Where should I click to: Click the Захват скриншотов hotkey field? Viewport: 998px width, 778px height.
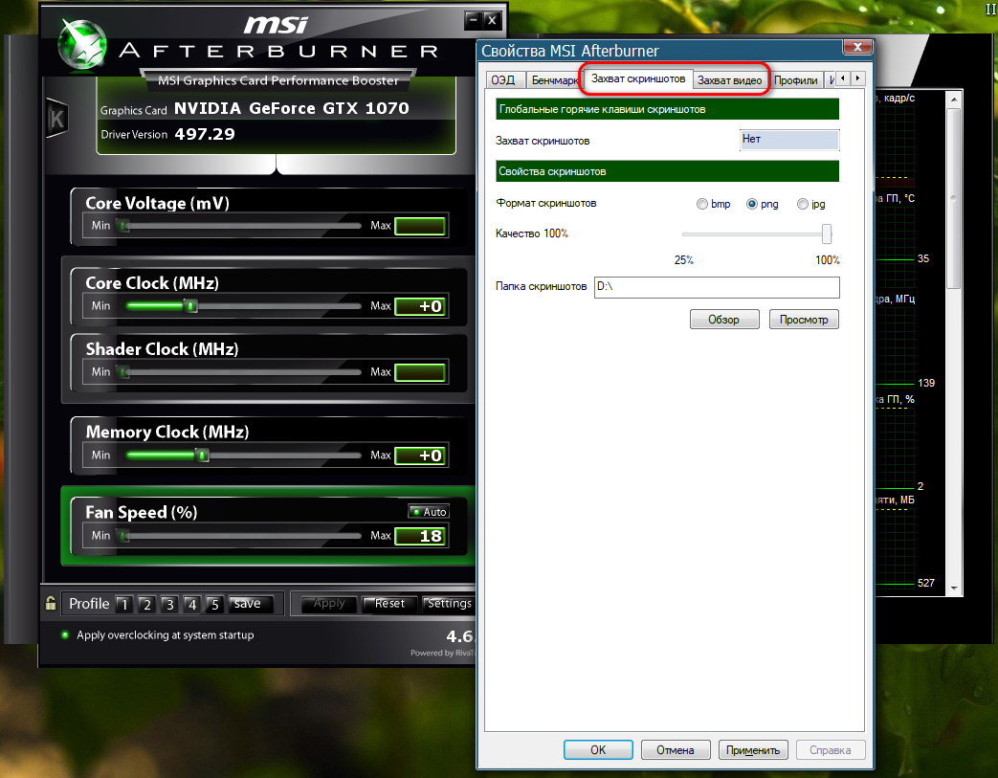click(789, 140)
